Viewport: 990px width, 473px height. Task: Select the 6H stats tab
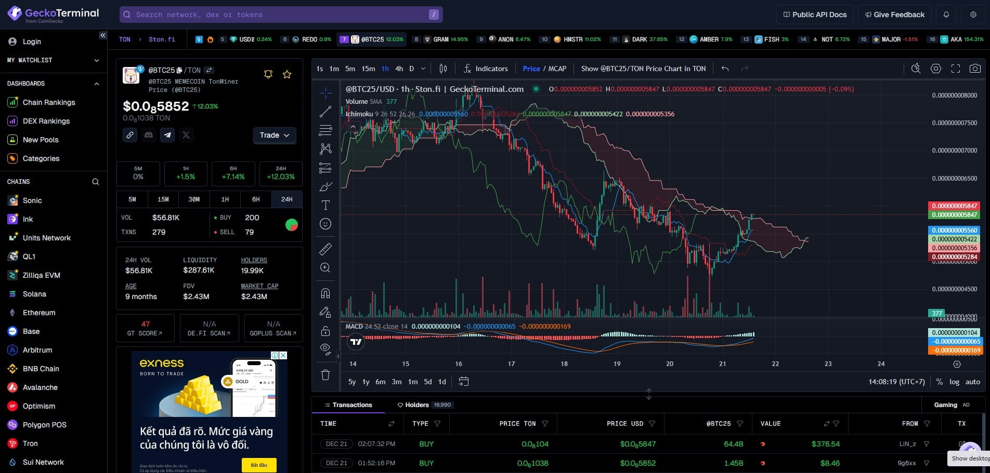click(x=256, y=199)
